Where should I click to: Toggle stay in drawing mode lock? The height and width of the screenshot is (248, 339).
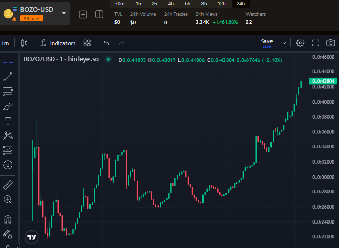[x=8, y=234]
